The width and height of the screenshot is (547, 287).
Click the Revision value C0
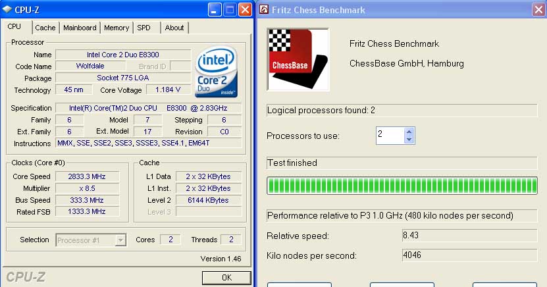pos(224,132)
